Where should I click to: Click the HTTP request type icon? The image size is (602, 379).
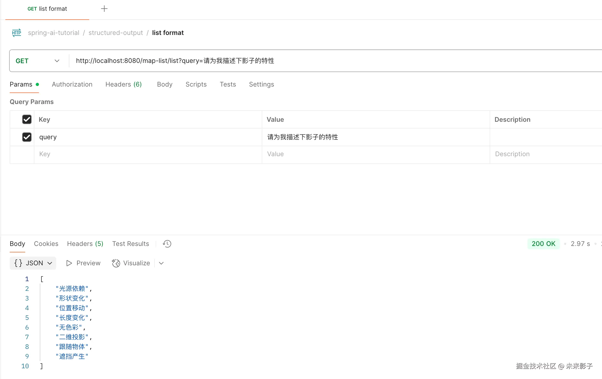click(x=16, y=33)
